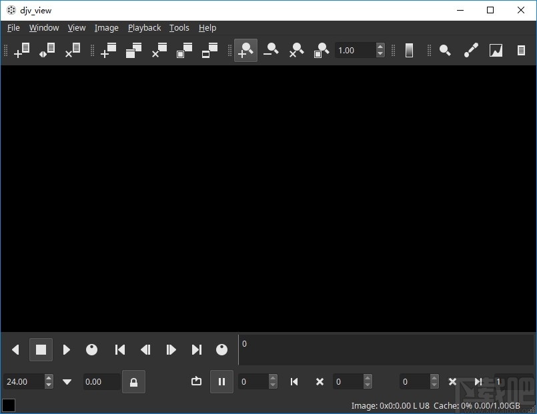The height and width of the screenshot is (414, 537).
Task: Expand the speed preset dropdown arrow
Action: 67,382
